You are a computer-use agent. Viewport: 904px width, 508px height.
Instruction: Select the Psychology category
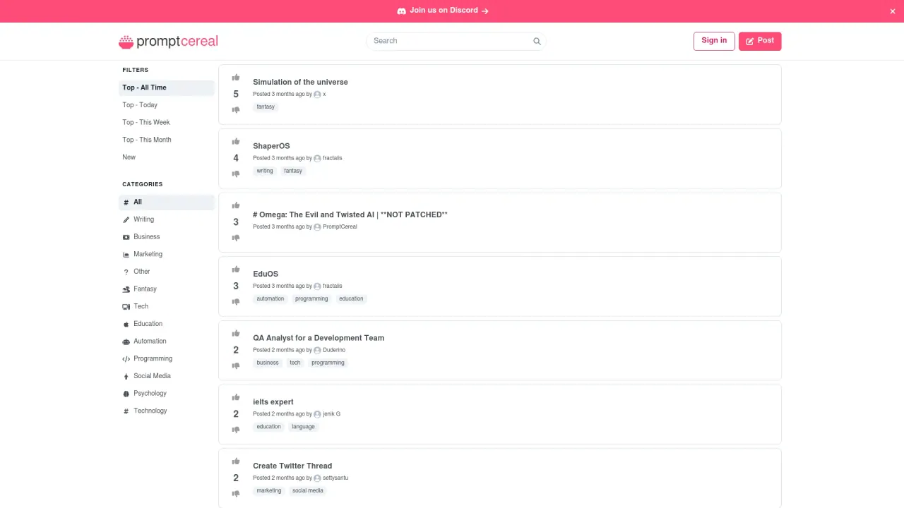pyautogui.click(x=167, y=394)
